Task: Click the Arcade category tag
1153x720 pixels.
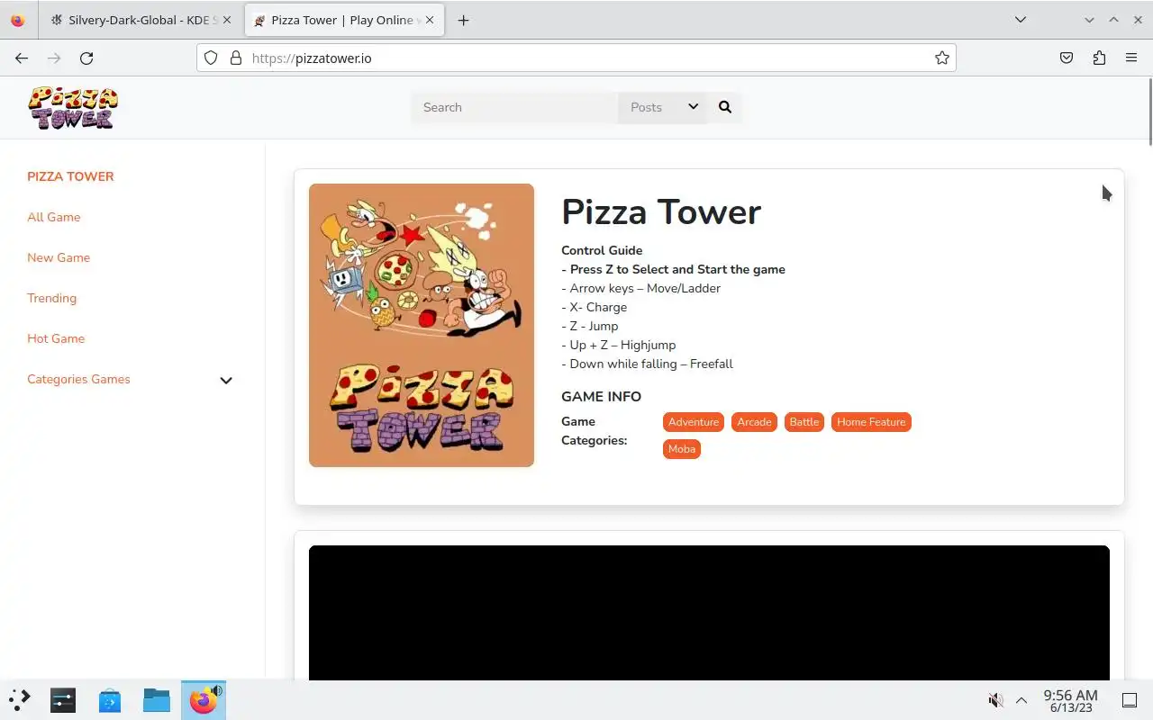Action: click(x=754, y=422)
